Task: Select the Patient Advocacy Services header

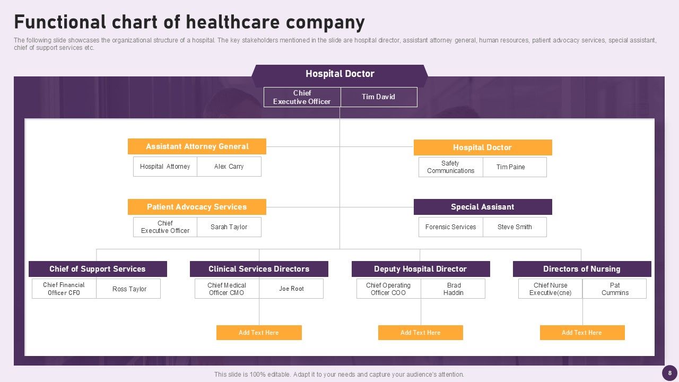Action: click(197, 207)
